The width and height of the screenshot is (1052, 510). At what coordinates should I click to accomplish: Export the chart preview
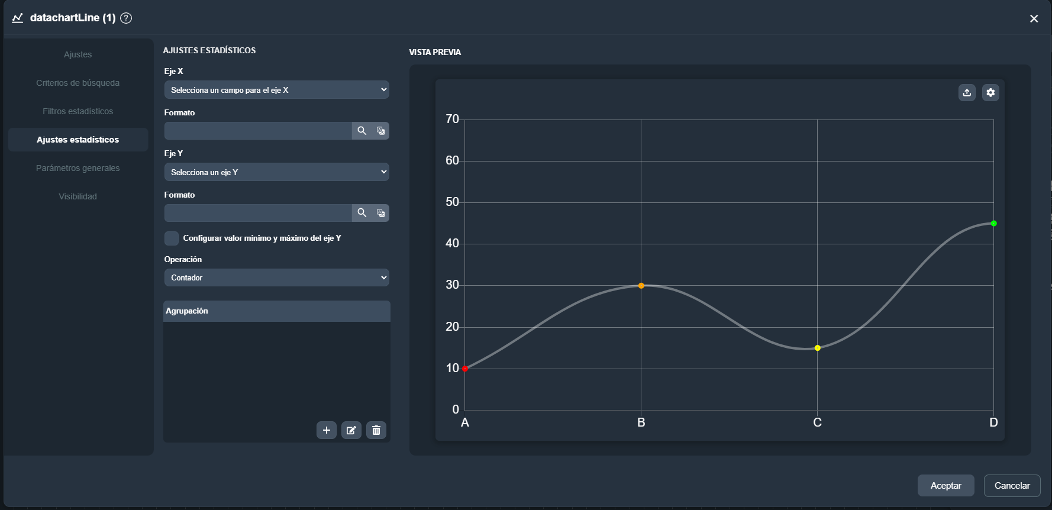pos(967,92)
